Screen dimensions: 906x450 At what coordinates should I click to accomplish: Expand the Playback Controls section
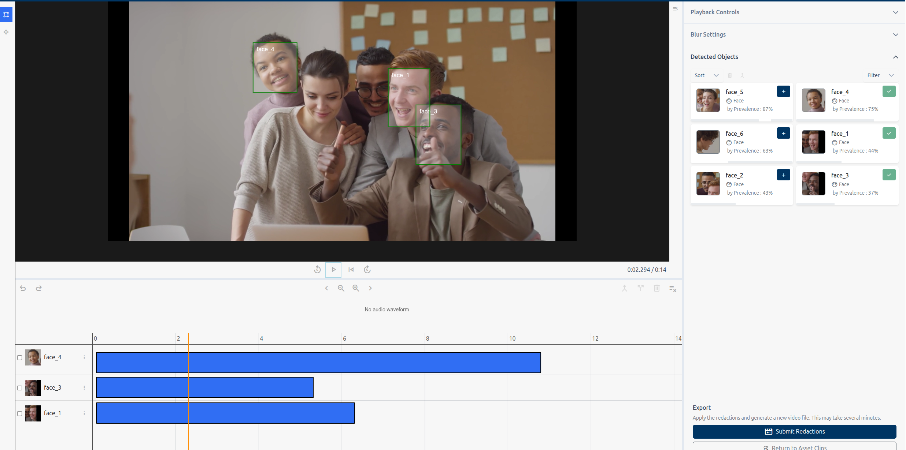(896, 12)
